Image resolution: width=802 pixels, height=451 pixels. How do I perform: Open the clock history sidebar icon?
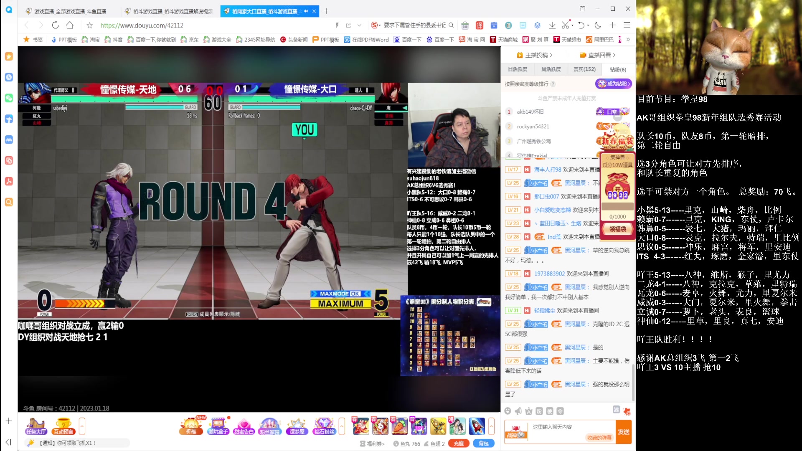[x=9, y=77]
